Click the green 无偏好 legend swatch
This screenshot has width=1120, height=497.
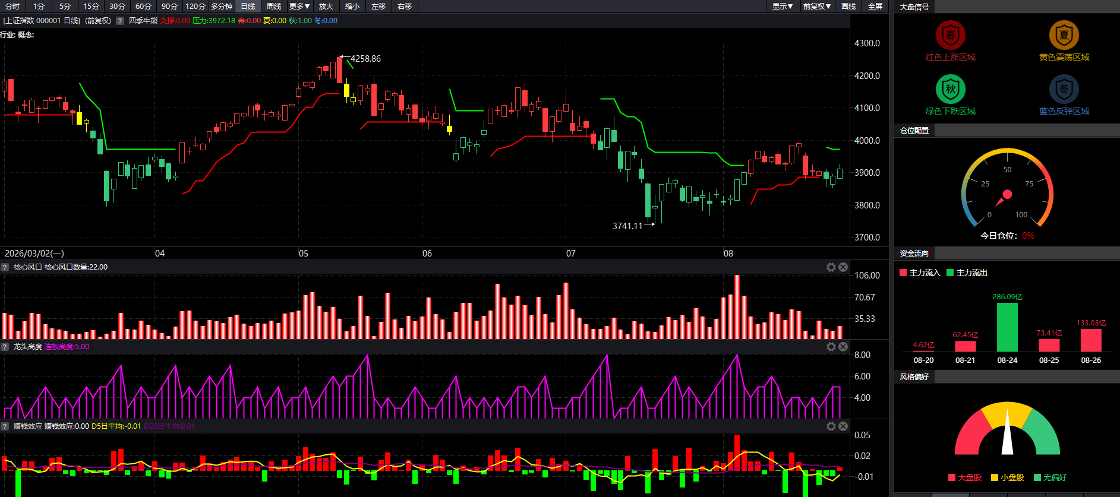pos(1037,477)
